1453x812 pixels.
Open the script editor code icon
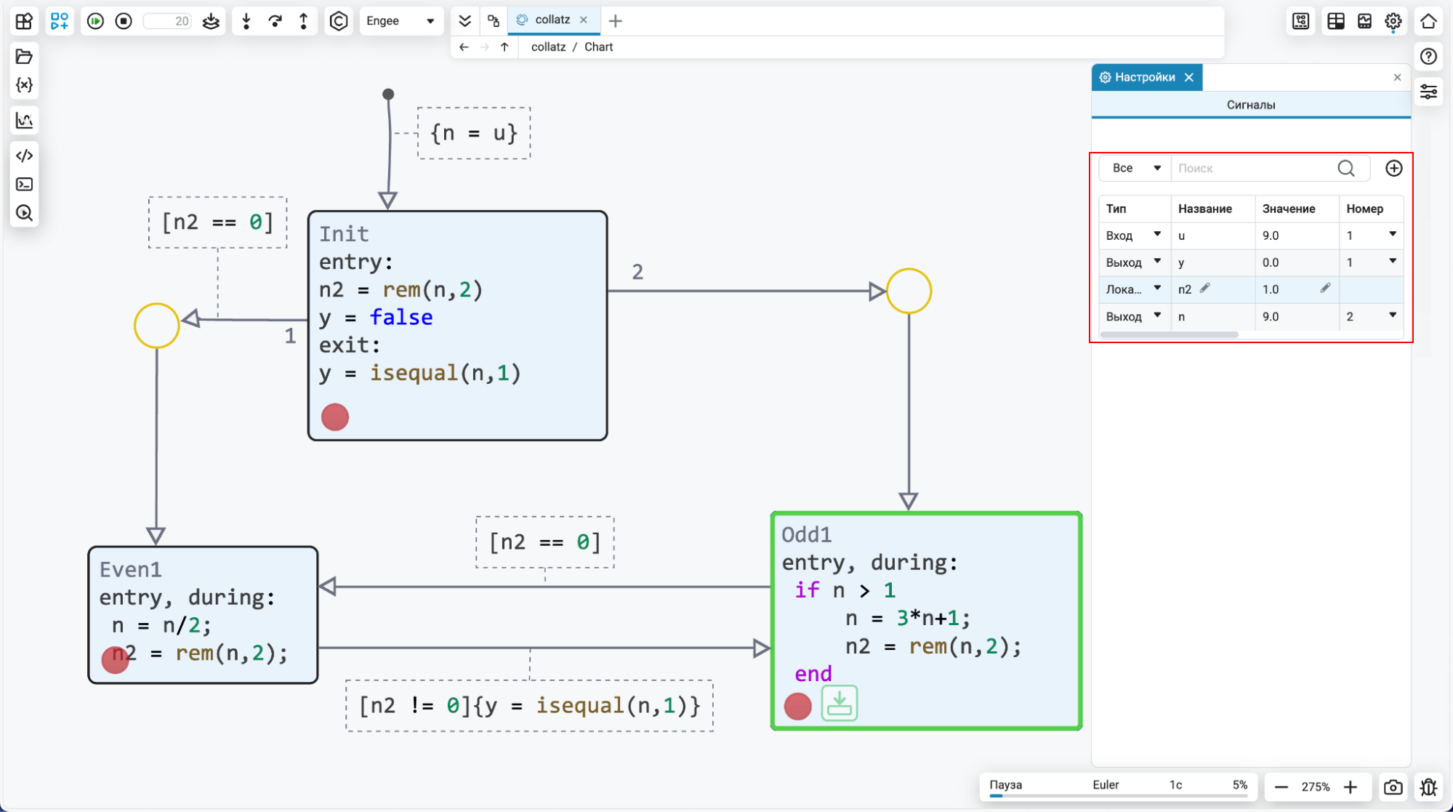pos(24,156)
